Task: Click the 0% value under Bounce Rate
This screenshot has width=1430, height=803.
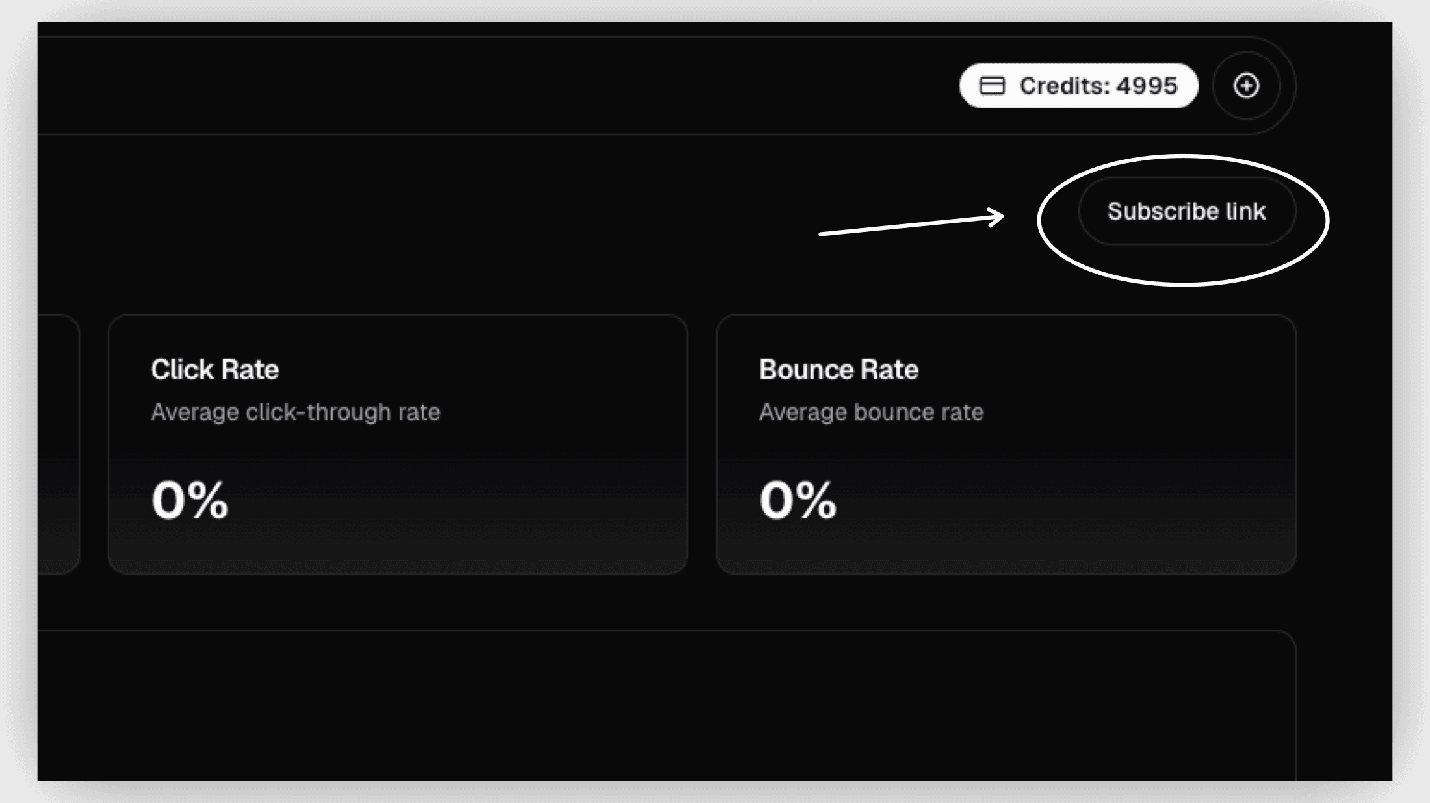Action: click(x=798, y=500)
